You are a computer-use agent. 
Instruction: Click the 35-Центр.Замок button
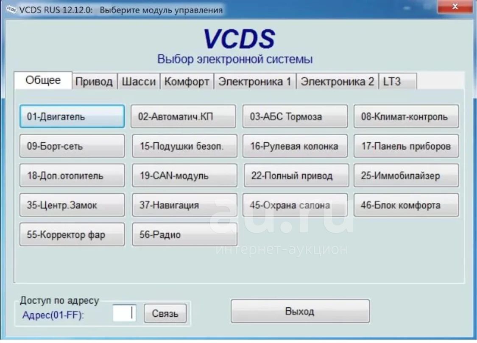(72, 205)
